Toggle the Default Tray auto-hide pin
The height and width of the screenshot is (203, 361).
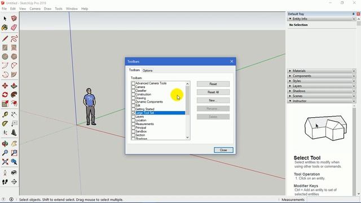(354, 14)
